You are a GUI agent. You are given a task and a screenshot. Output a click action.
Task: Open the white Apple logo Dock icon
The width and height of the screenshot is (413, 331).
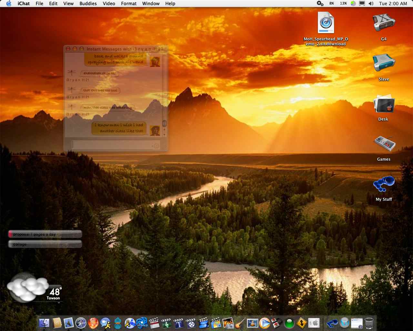pyautogui.click(x=314, y=323)
